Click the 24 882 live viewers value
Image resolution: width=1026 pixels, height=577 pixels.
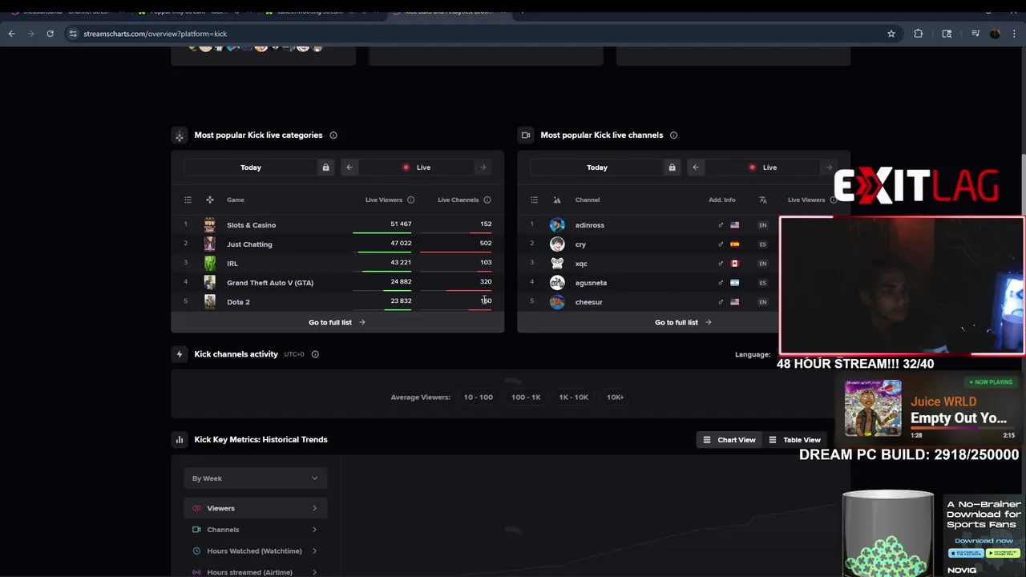coord(401,282)
